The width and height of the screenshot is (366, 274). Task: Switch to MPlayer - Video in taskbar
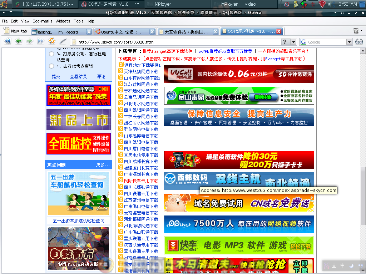tap(244, 4)
